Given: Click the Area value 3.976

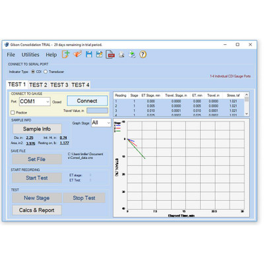Looking at the screenshot, I should tap(30, 143).
